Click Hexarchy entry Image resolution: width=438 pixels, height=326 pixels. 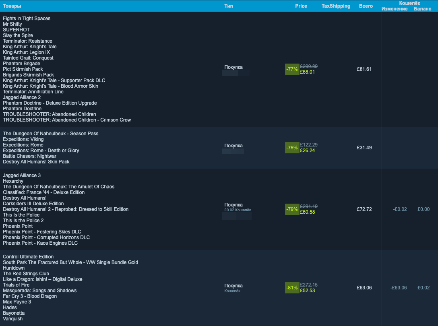[x=13, y=181]
